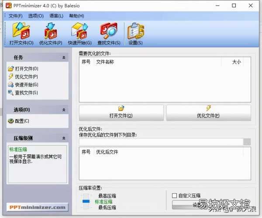
Task: Click the 优化文件(P) toolbar icon
Action: (51, 34)
